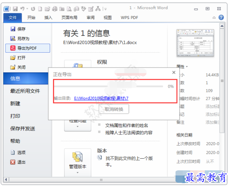Switch to the 审阅 (Review) tab
This screenshot has height=189, width=230.
91,18
